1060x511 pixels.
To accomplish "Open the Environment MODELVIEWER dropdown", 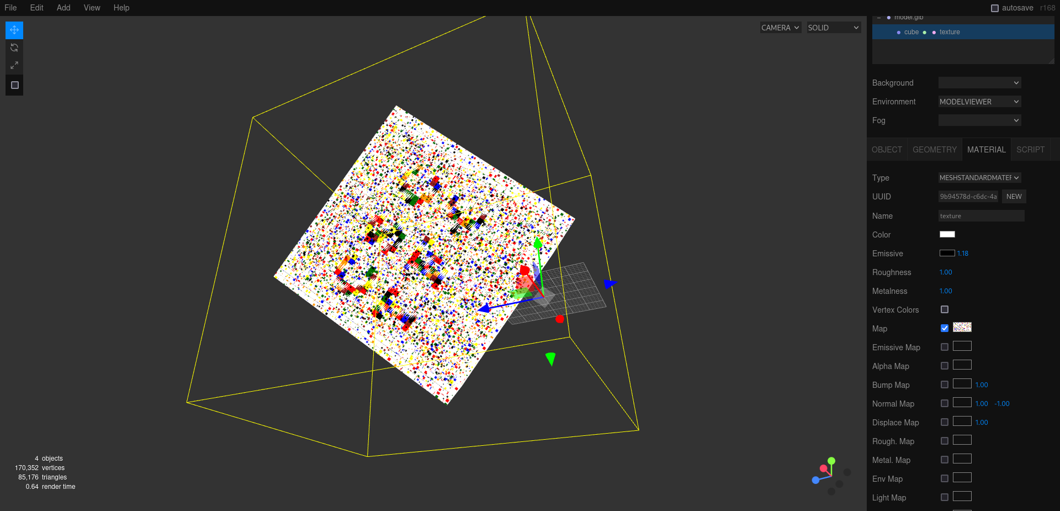I will [979, 102].
